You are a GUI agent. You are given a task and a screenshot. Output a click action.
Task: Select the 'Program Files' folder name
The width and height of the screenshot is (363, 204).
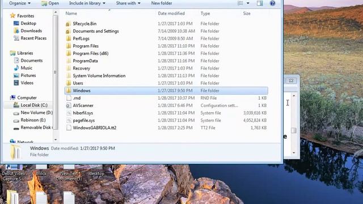coord(86,46)
